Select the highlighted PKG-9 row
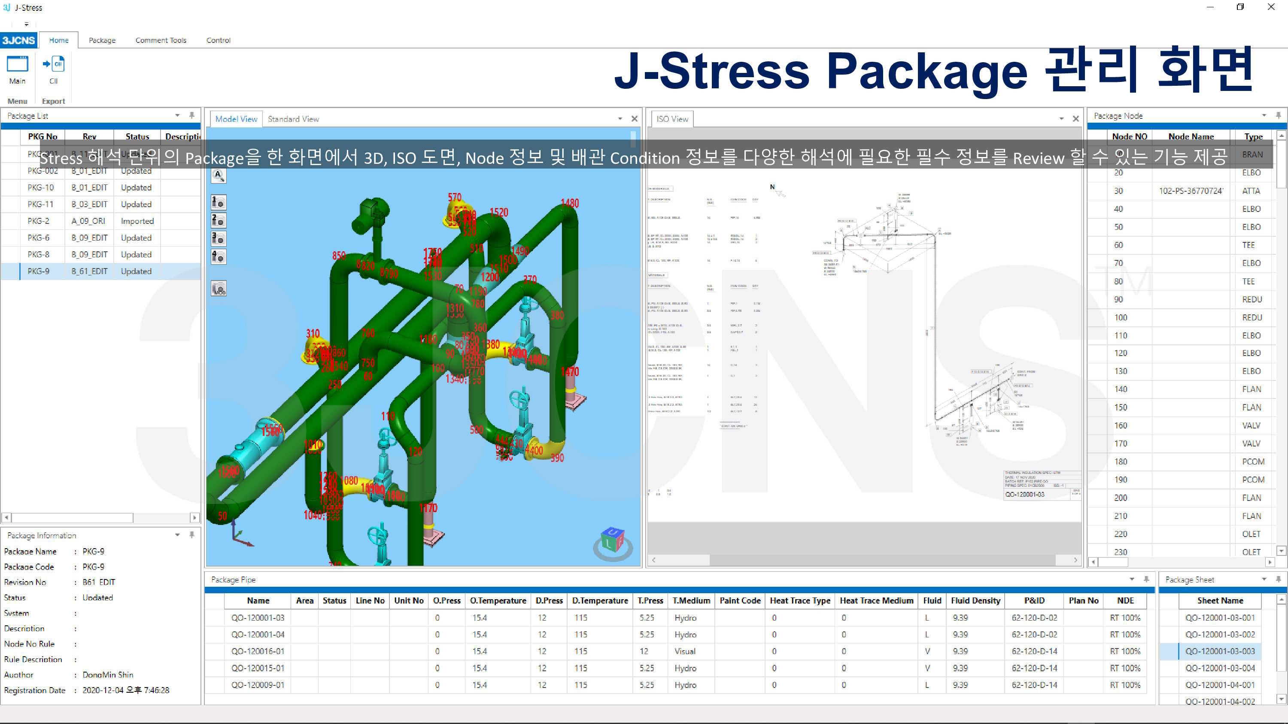1288x724 pixels. (x=100, y=271)
